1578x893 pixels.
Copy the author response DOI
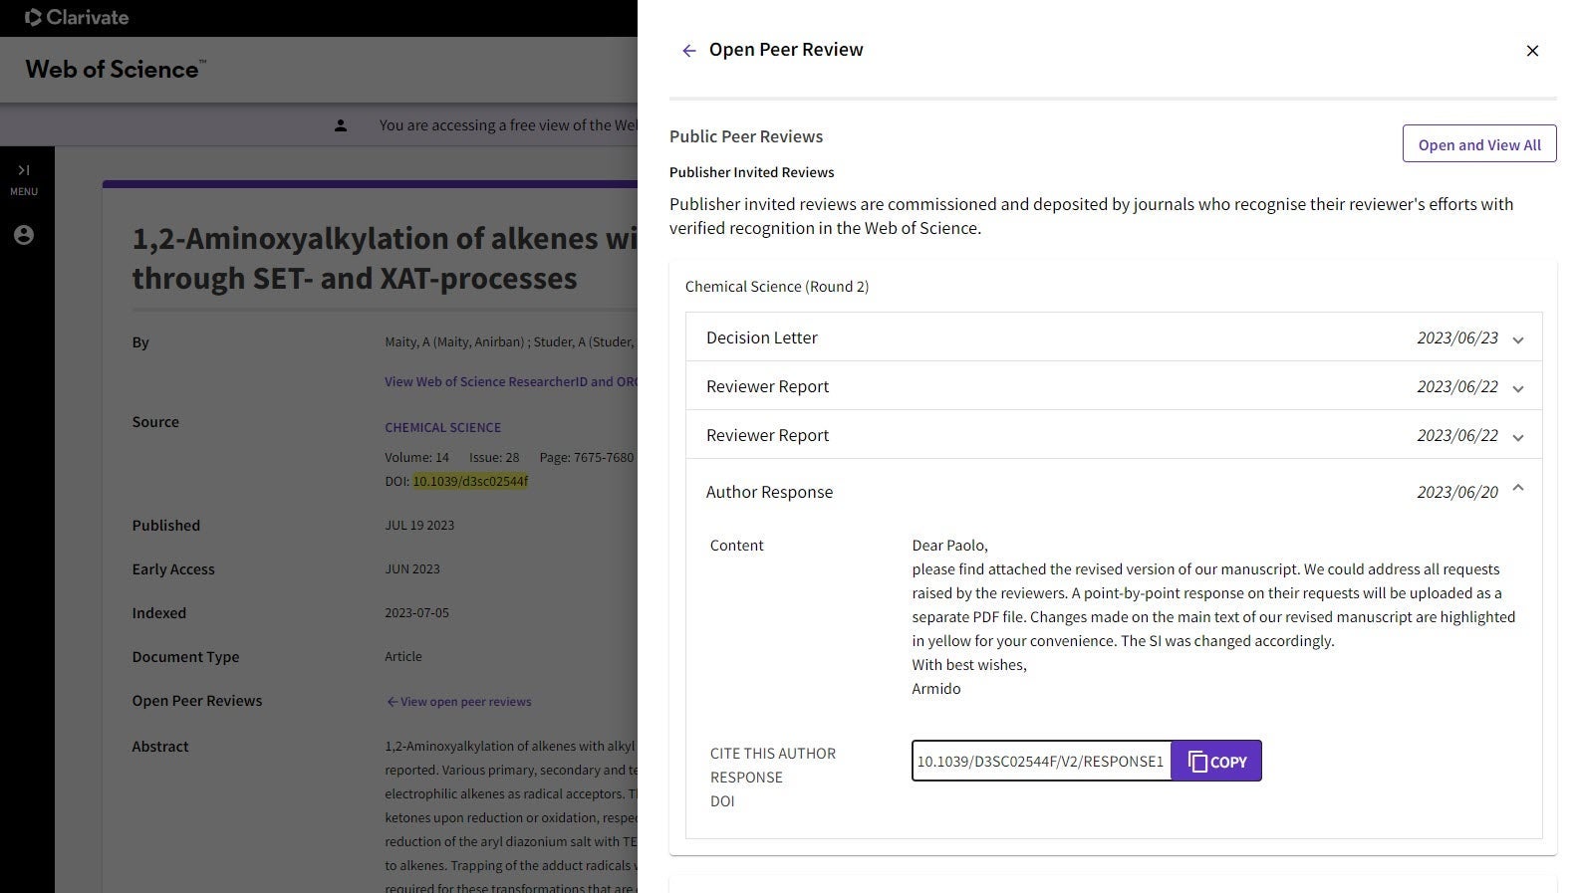point(1216,761)
